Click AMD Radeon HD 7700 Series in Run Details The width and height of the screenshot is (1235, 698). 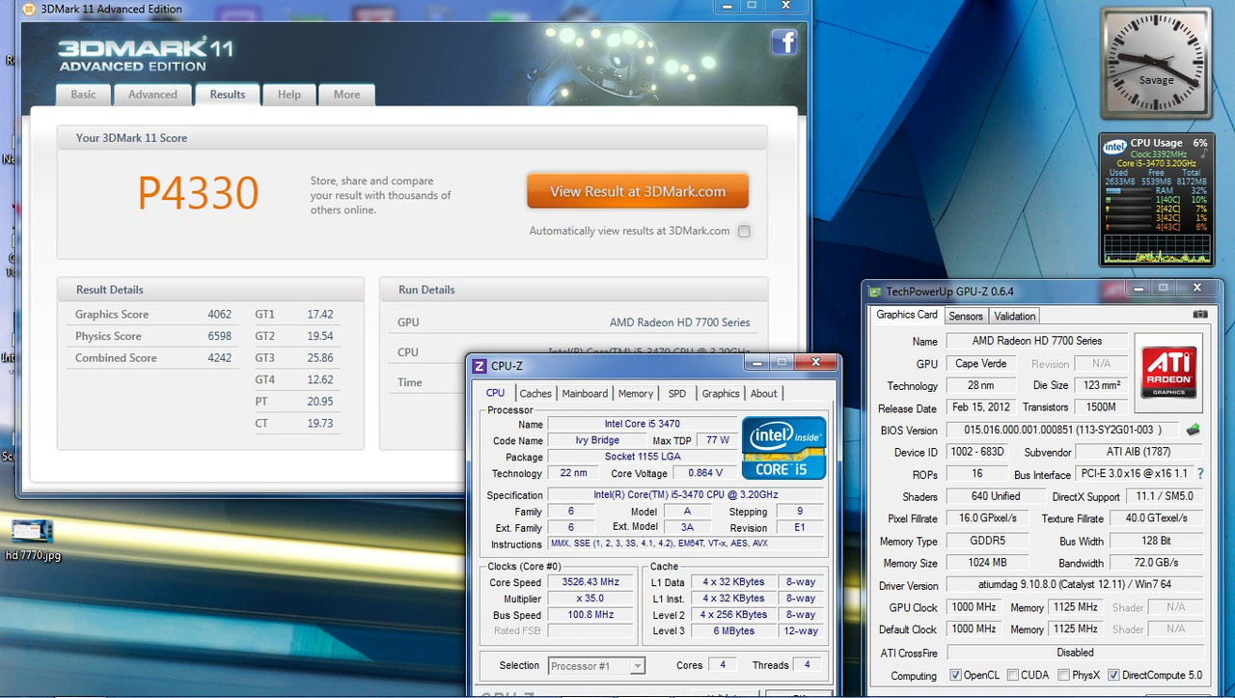pos(679,322)
